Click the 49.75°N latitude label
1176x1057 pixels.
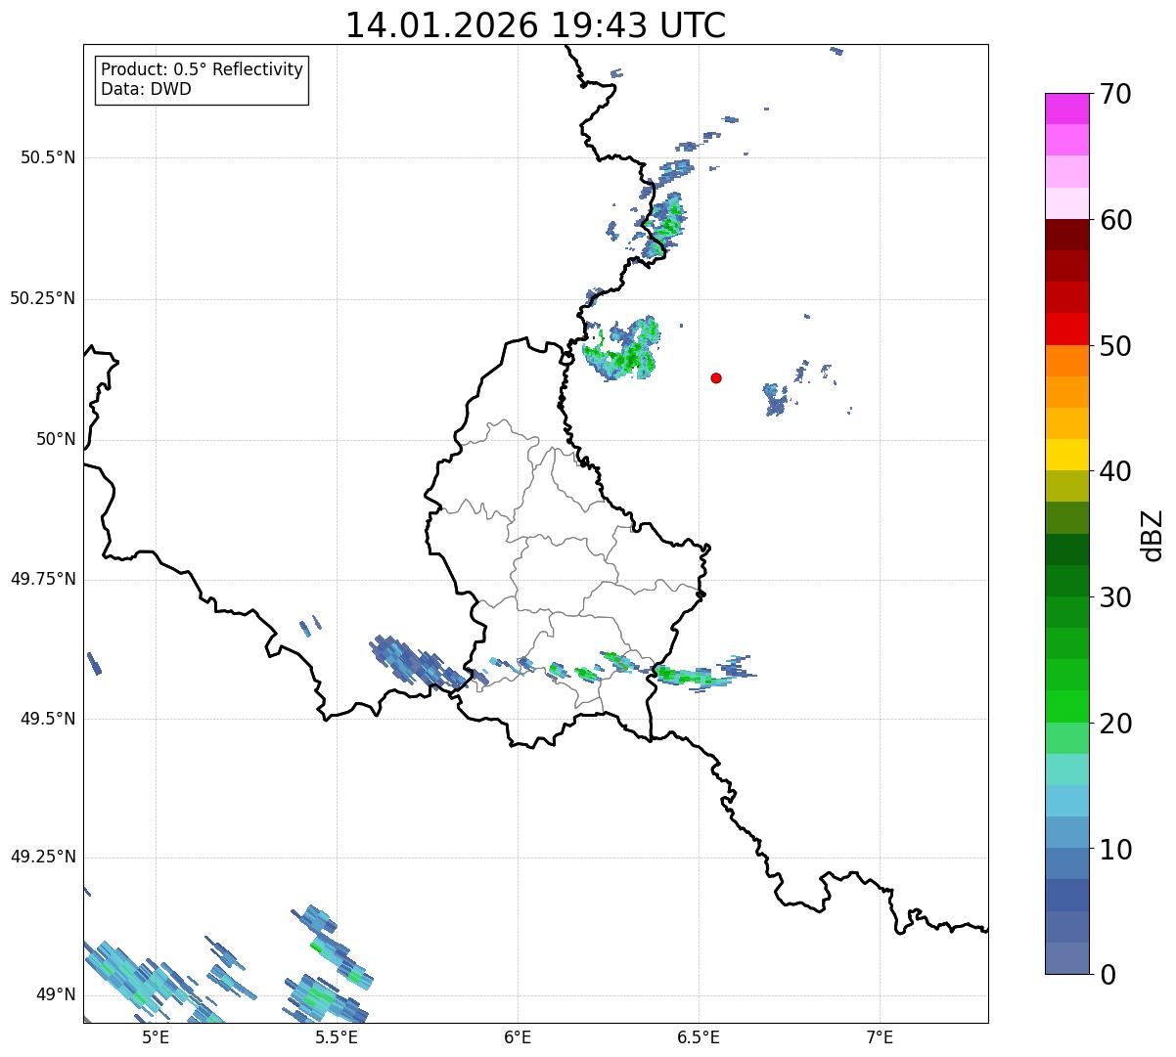click(42, 579)
